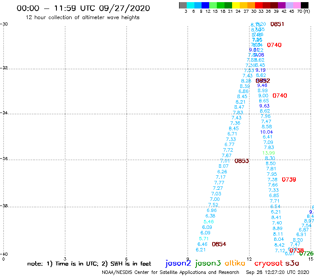This screenshot has width=314, height=276.
Task: Click the 9.63 wave height value
Action: click(x=264, y=106)
